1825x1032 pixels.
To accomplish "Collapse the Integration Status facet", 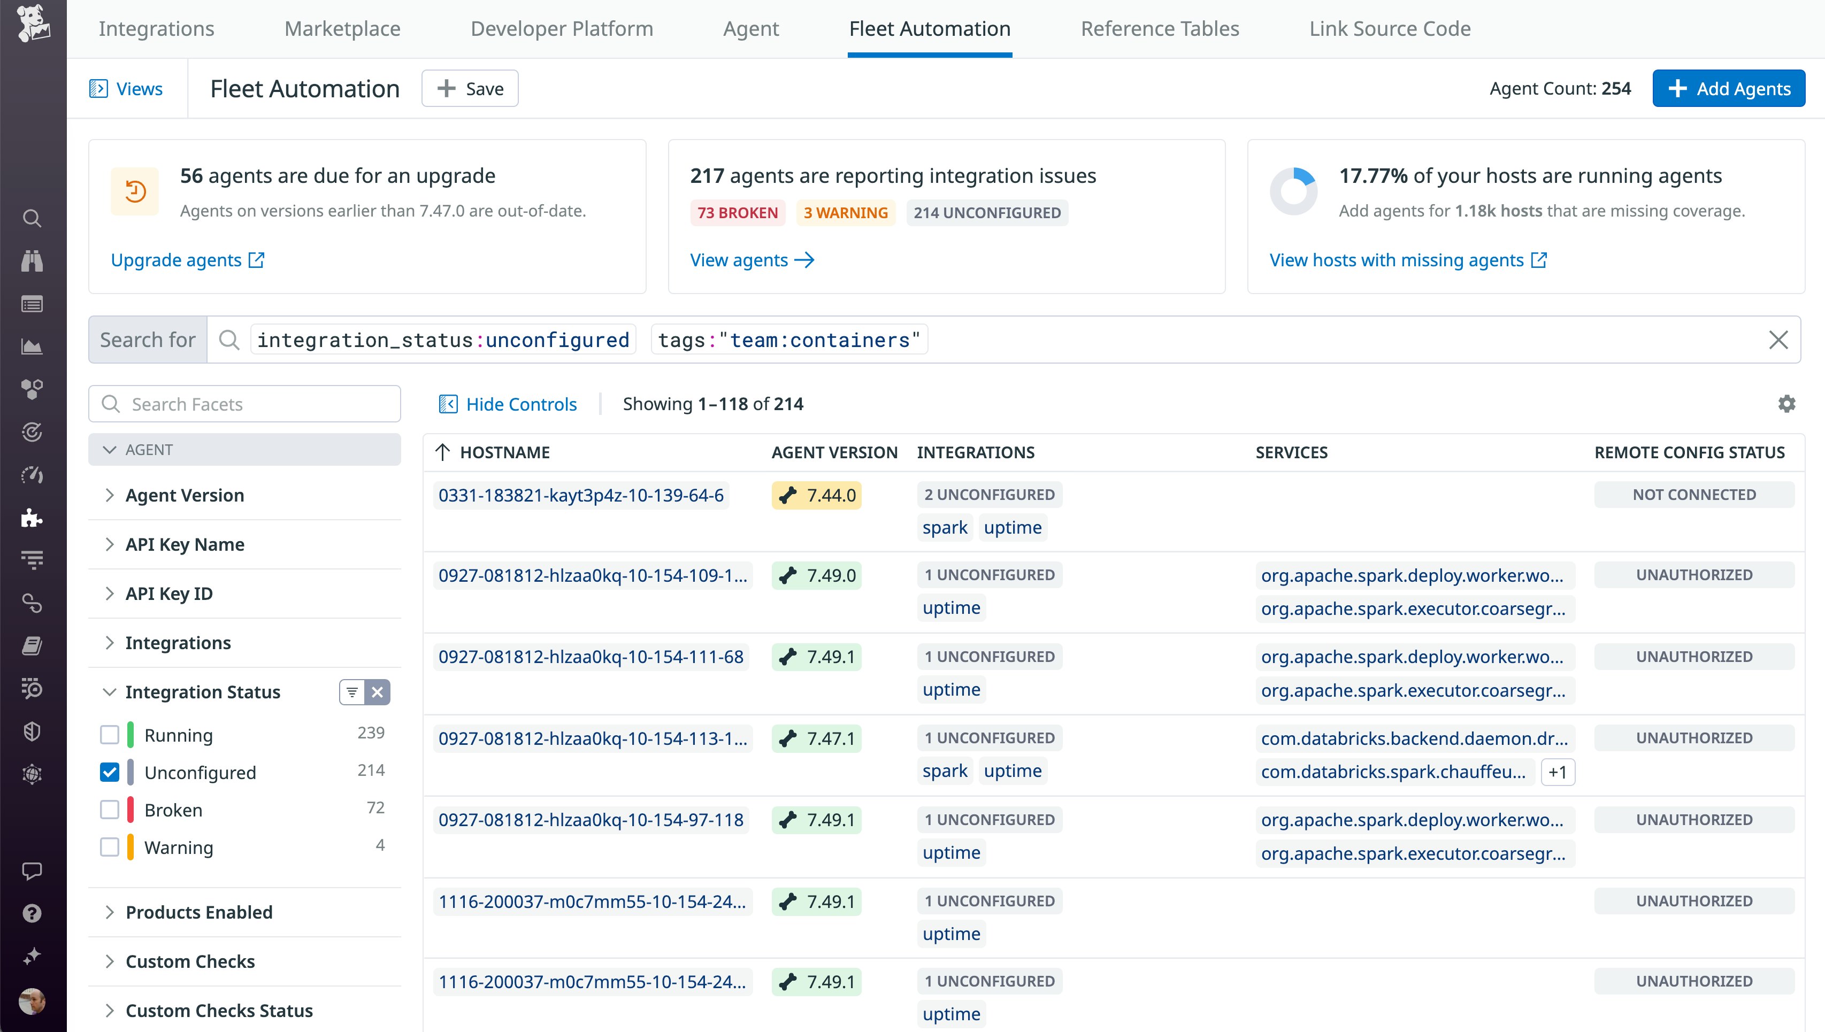I will click(x=110, y=692).
